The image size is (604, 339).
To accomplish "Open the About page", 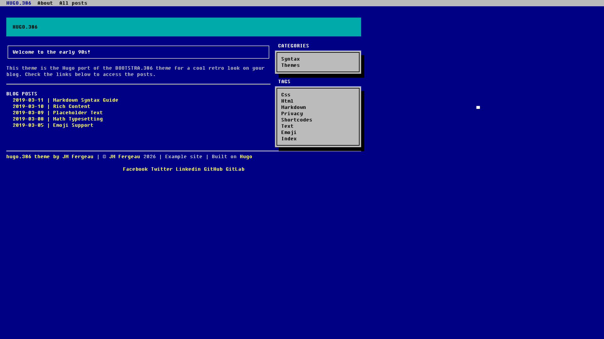I will coord(45,3).
